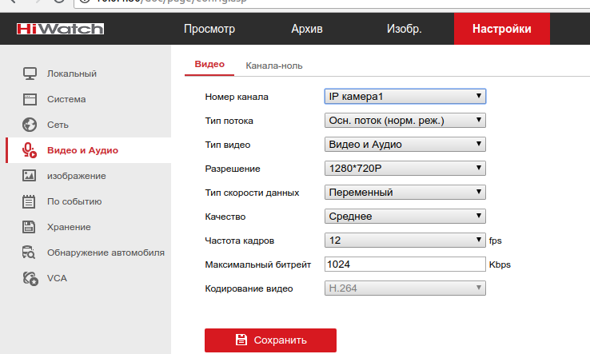Click the disabled Кодирование видео H.264 dropdown

(x=405, y=288)
